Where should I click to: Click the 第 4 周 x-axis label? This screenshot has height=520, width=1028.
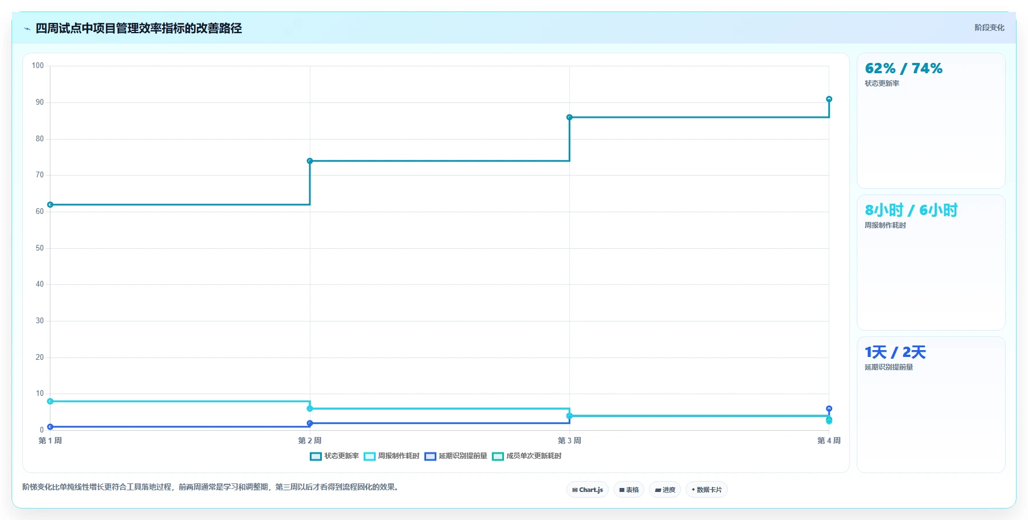coord(829,440)
